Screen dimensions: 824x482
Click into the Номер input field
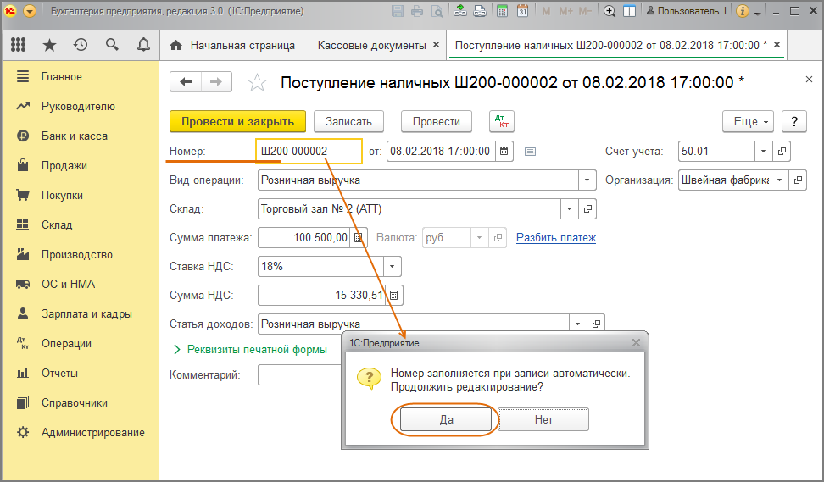309,152
